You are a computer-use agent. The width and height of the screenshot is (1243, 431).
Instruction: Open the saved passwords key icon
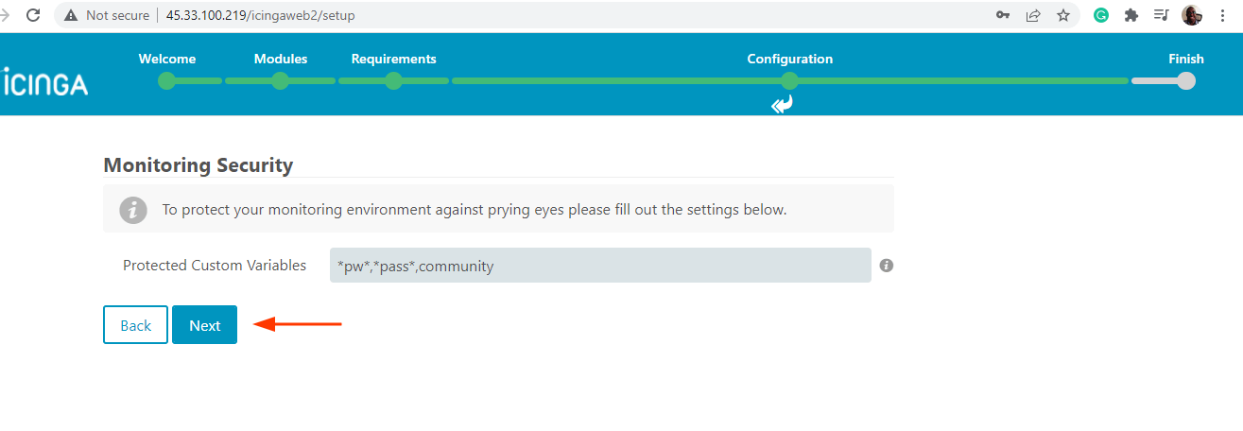(1003, 15)
